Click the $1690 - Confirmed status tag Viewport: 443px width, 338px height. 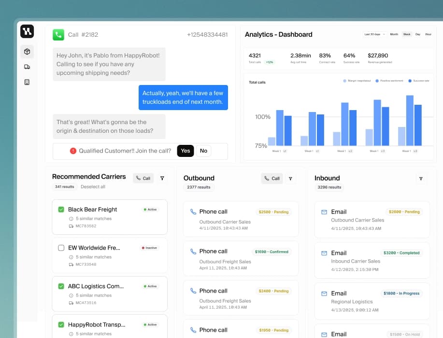pos(272,252)
